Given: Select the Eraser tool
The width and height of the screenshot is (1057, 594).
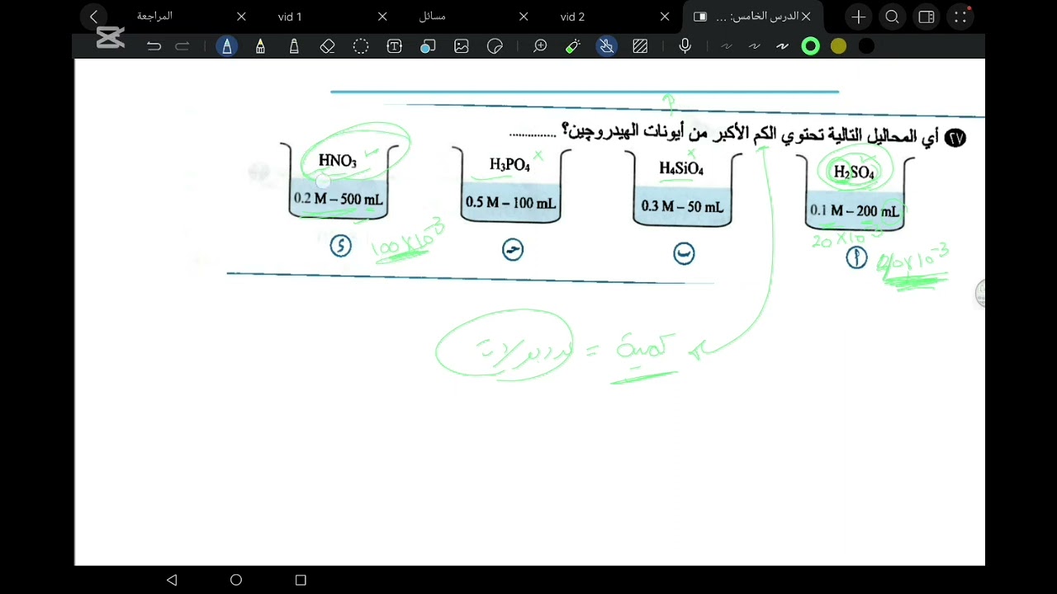Looking at the screenshot, I should tap(328, 46).
